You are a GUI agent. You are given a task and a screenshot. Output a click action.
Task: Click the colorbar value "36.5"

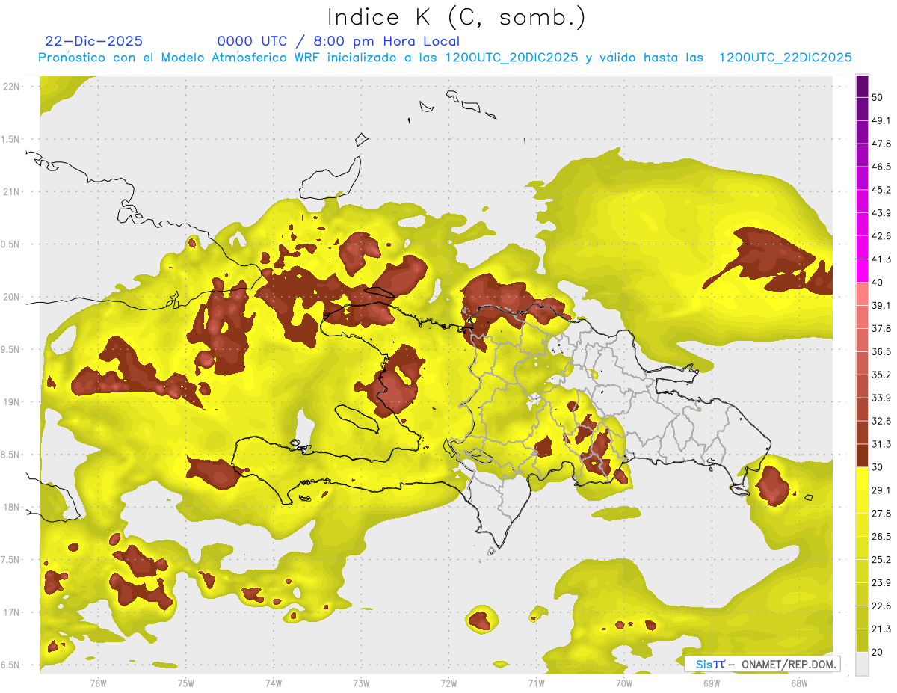[x=881, y=351]
